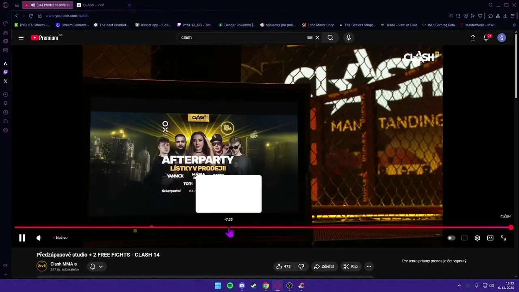Image resolution: width=519 pixels, height=292 pixels.
Task: Switch to theater mode
Action: 490,238
